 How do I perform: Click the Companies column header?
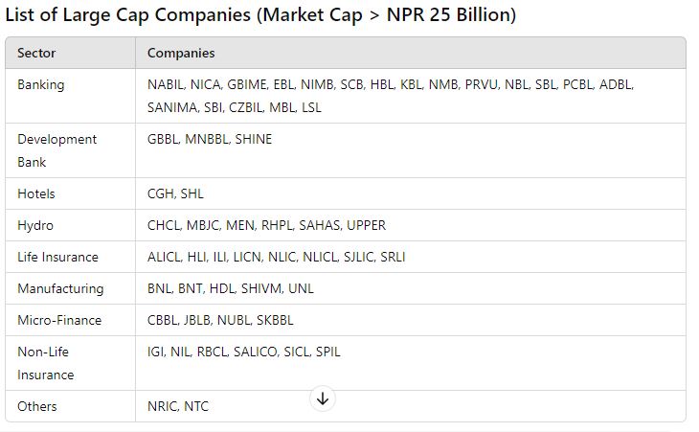coord(181,53)
